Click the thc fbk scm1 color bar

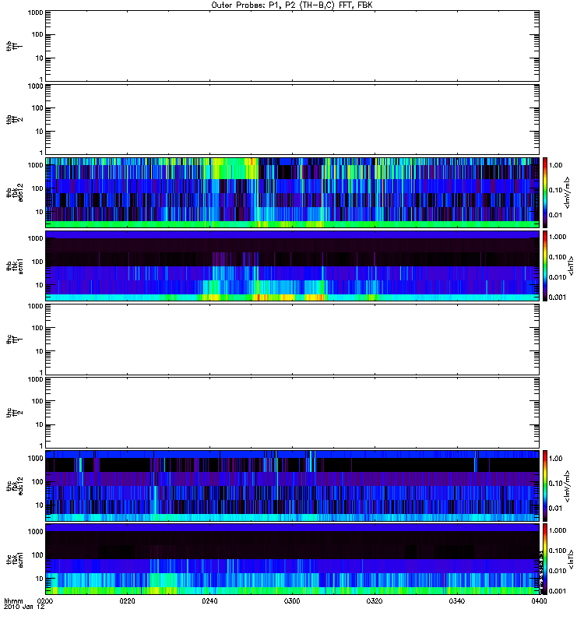point(545,559)
